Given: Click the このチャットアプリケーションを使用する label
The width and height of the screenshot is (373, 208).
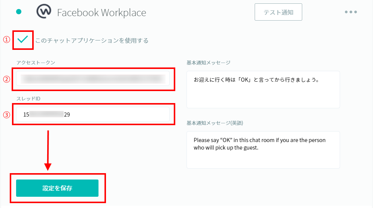Looking at the screenshot, I should click(92, 40).
